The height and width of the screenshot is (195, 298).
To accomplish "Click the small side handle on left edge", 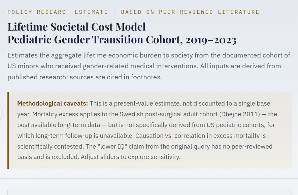I will point(1,113).
